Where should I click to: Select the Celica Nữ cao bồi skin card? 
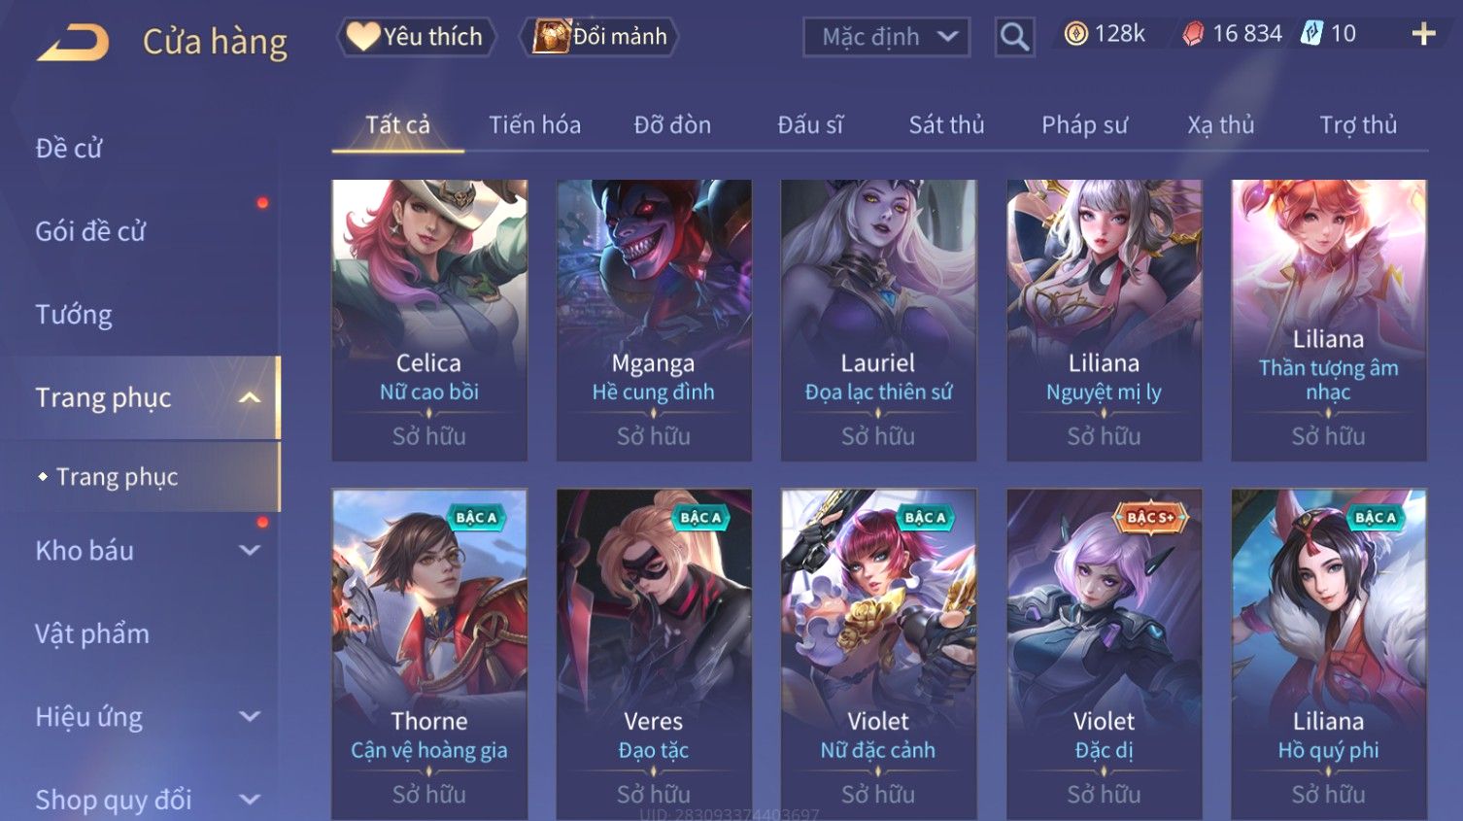click(x=429, y=320)
